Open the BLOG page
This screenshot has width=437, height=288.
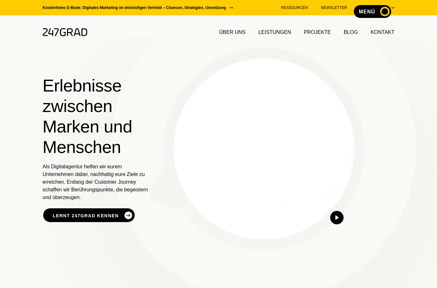pos(351,32)
